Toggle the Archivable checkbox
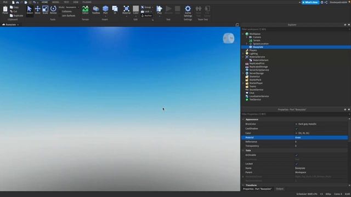The image size is (351, 197). (x=296, y=155)
